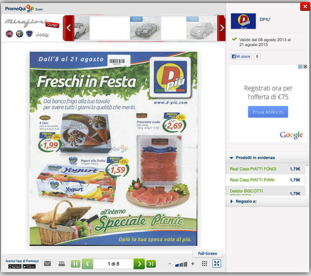Click the products list scrollbar handle

click(307, 165)
